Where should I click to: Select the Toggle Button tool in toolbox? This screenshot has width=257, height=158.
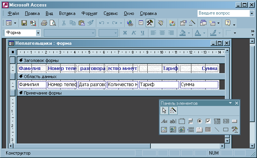(x=191, y=121)
